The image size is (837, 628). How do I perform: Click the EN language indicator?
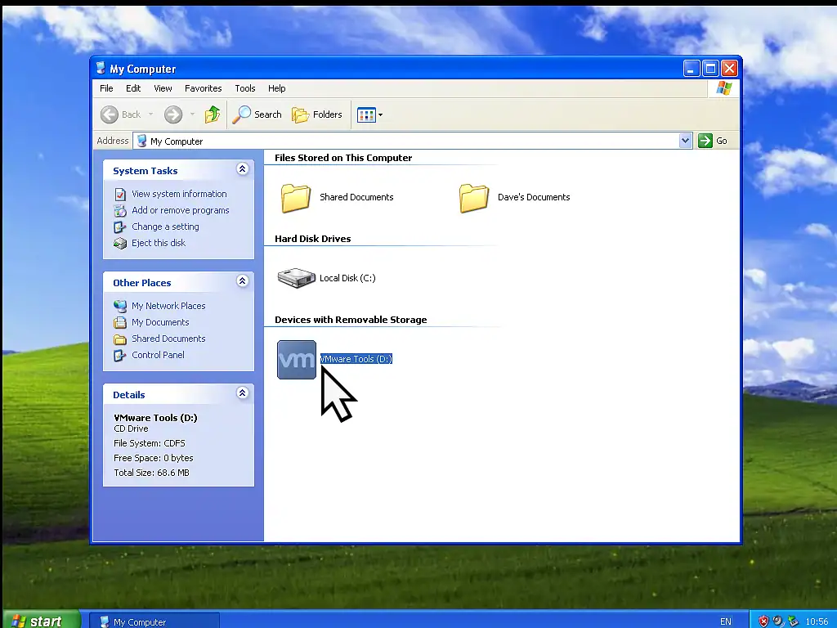coord(726,621)
